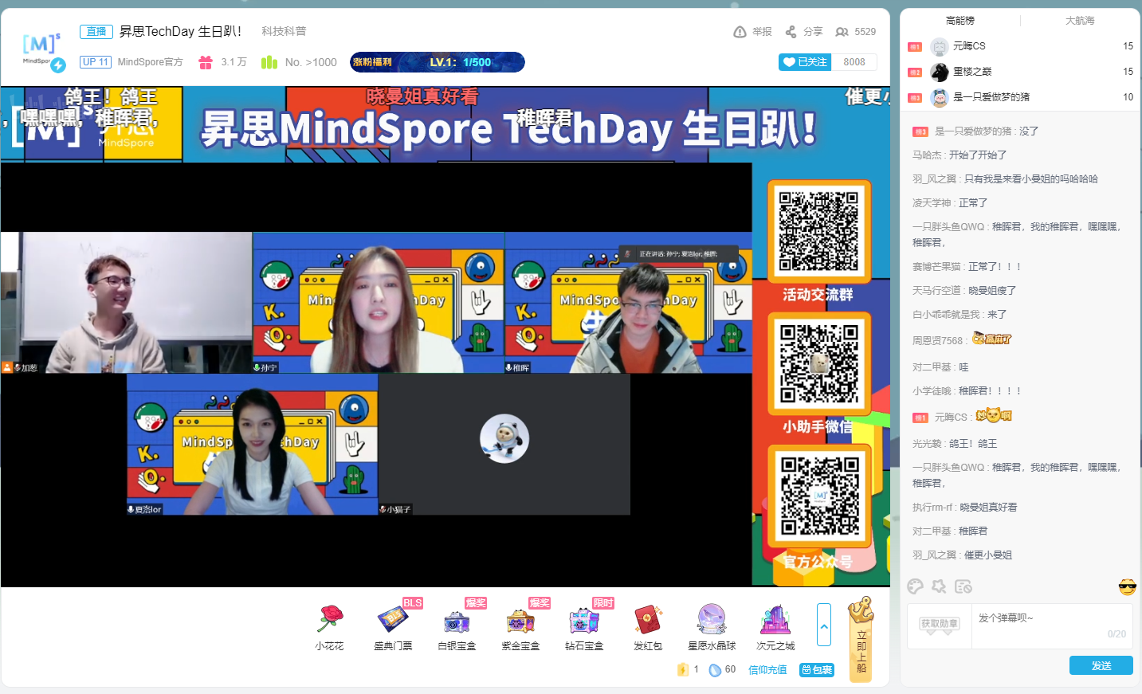Screen dimensions: 1142x694
Task: Select the 白银宝盒 silver box gift
Action: point(457,627)
